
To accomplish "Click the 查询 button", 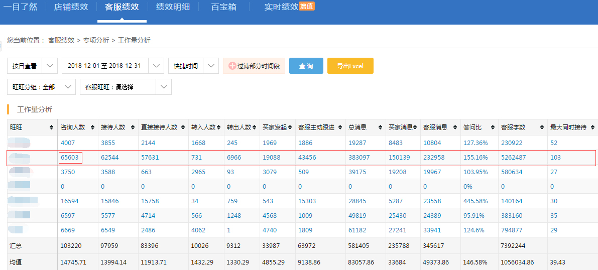I will pos(306,66).
